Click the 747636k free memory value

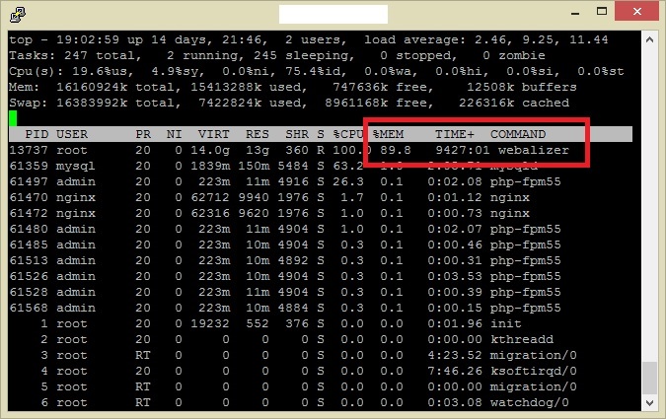[360, 87]
